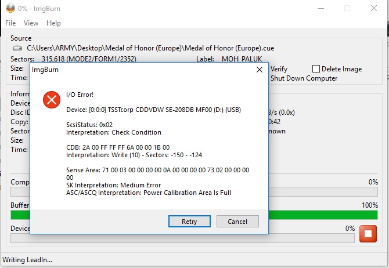Cancel the burn from the error dialog

click(237, 222)
